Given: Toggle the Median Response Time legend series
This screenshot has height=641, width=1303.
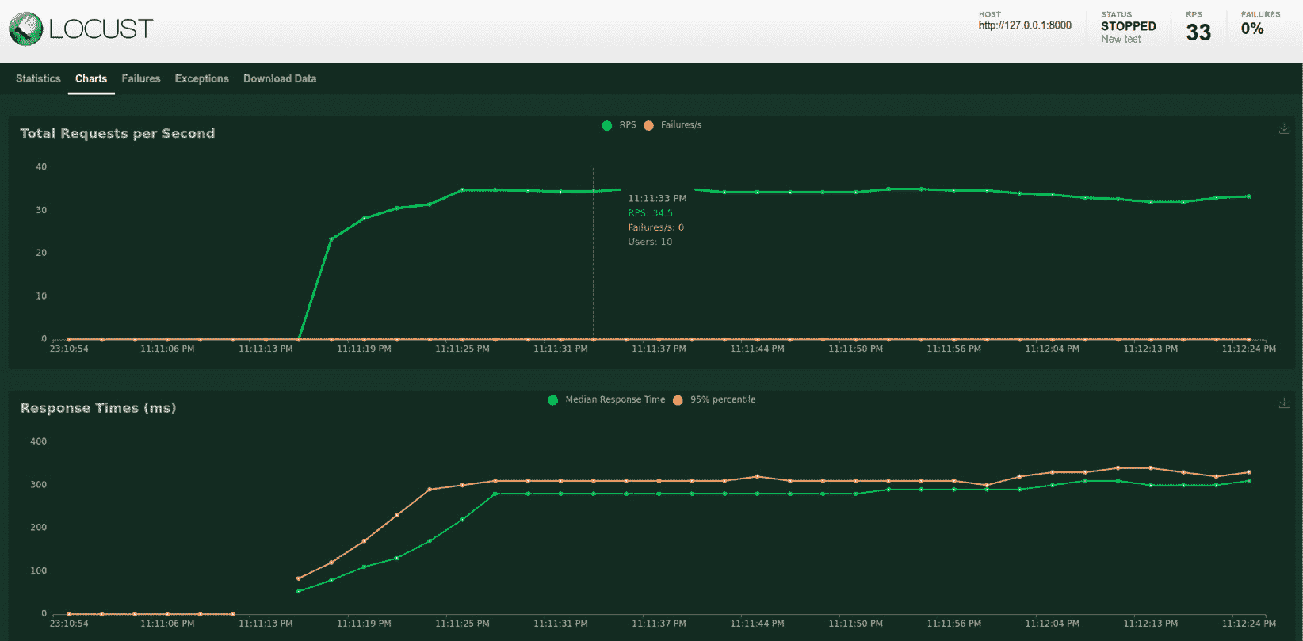Looking at the screenshot, I should tap(606, 399).
